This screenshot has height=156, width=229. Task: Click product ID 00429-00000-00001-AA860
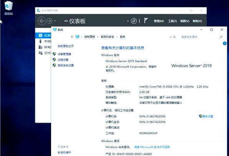[x=134, y=154]
